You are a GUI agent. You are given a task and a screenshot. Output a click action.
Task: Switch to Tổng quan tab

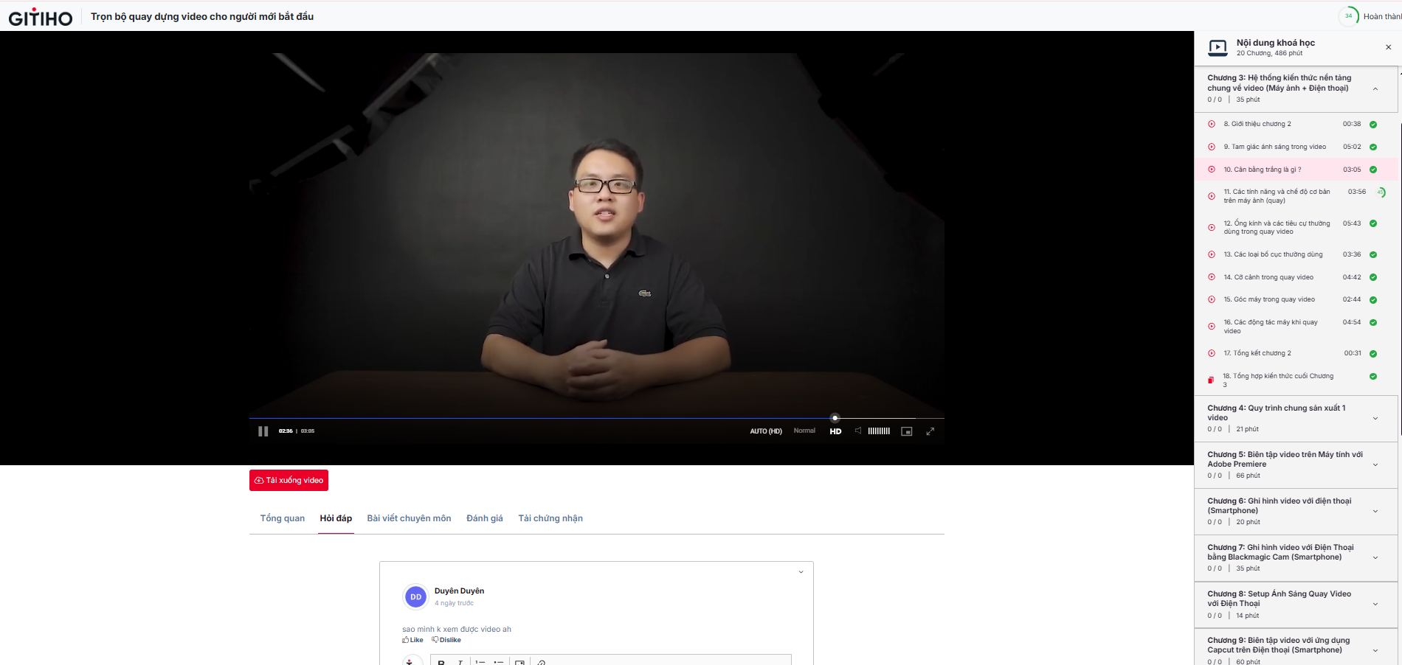pyautogui.click(x=283, y=518)
